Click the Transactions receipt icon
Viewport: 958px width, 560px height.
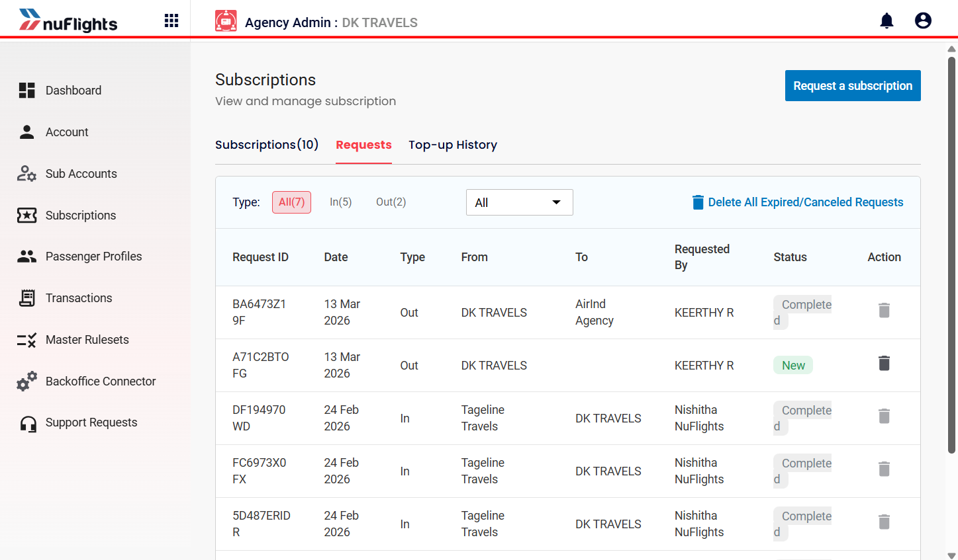click(27, 298)
